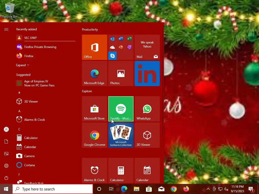This screenshot has width=259, height=194.
Task: Expand Start menu hamburger navigation
Action: [x=6, y=29]
